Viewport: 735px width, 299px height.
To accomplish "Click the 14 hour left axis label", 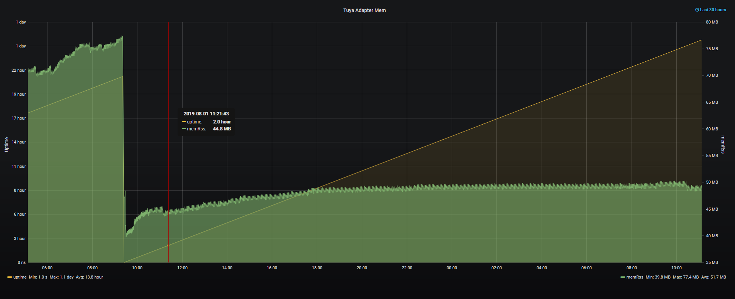I will (x=19, y=142).
